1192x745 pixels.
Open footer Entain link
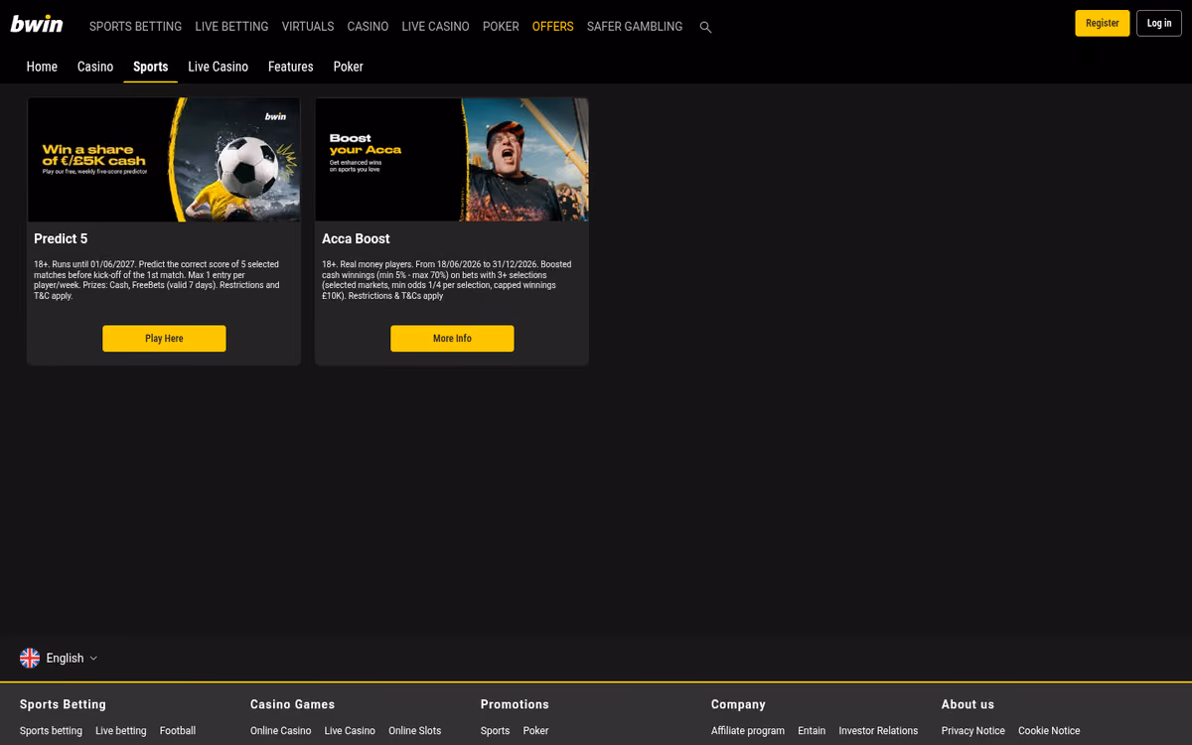point(812,731)
